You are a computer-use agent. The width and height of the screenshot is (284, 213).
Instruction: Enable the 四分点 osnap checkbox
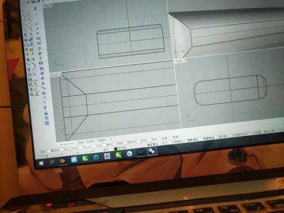click(x=125, y=143)
